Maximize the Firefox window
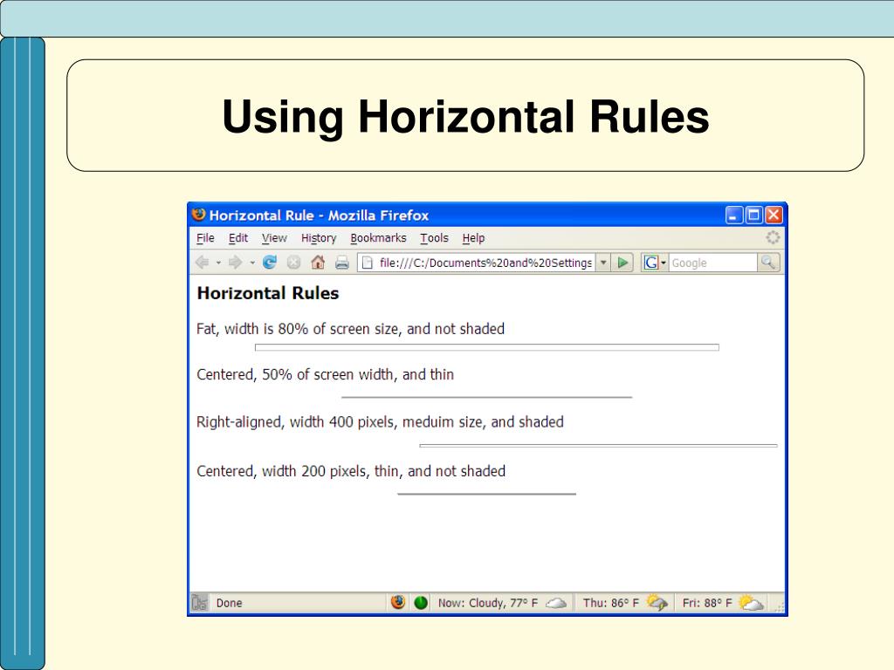 click(753, 215)
